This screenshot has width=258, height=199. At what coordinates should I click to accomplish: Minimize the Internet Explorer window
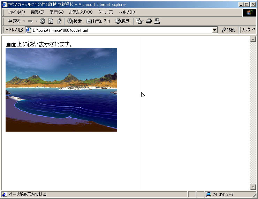click(x=241, y=5)
